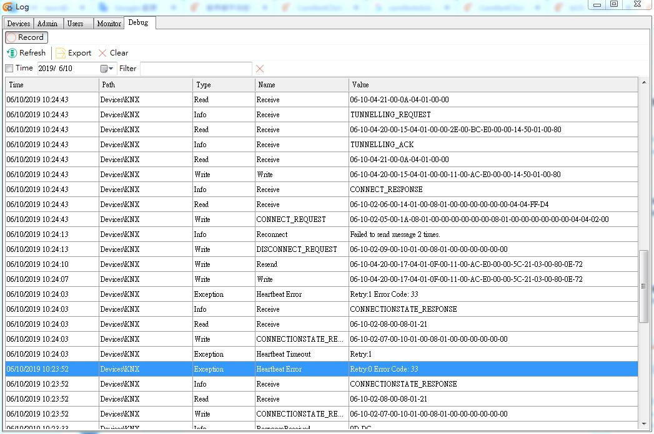Click the Export icon

tap(61, 53)
